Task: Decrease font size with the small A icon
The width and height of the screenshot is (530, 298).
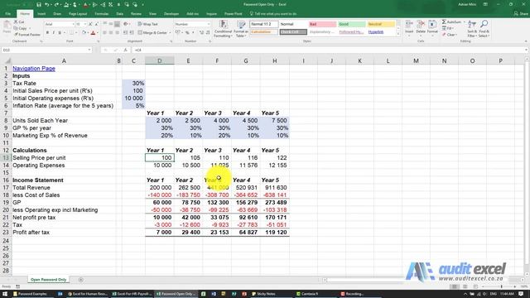Action: click(x=97, y=24)
